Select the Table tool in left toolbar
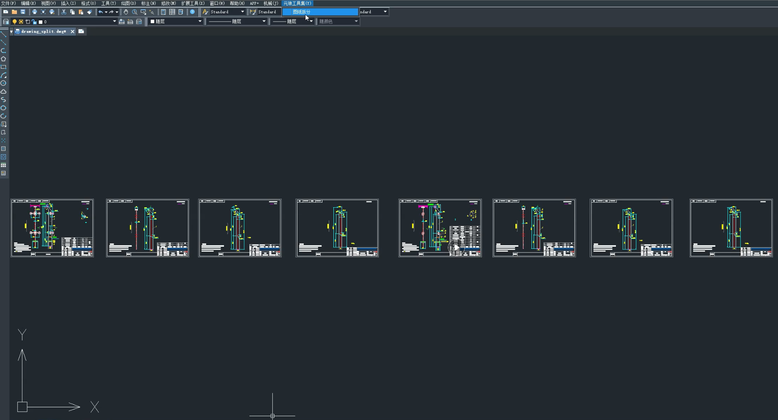This screenshot has height=420, width=778. [3, 165]
